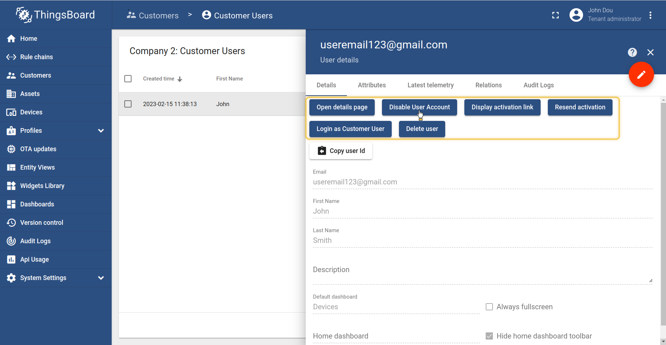Toggle the select-all users checkbox

click(128, 79)
